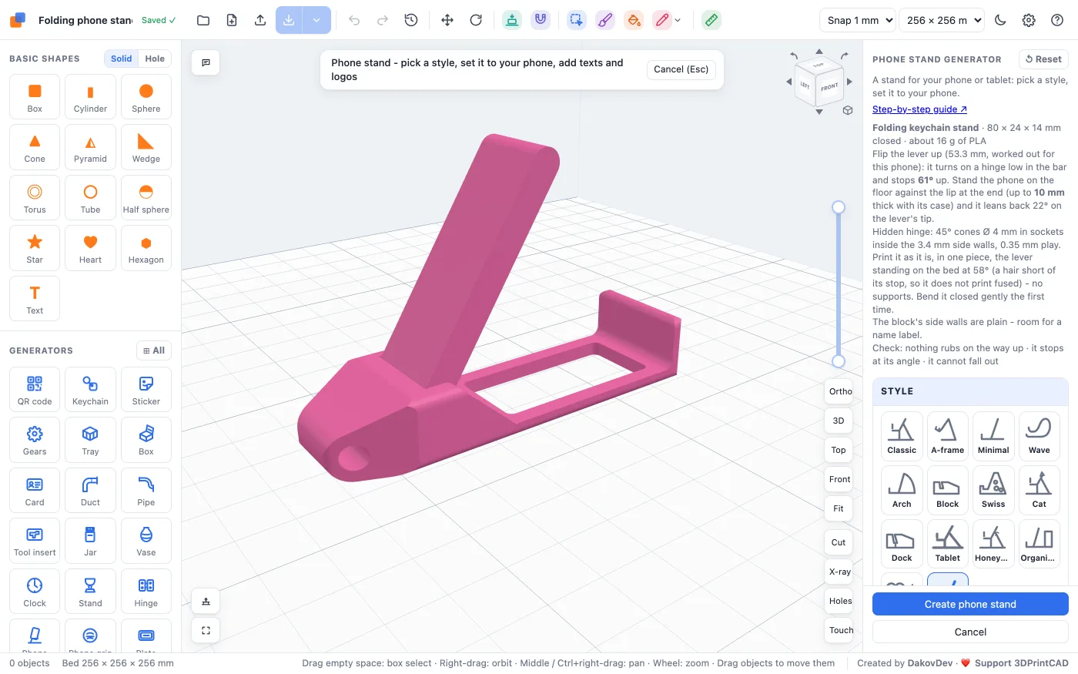Click the small isometric cube icon near view cube
This screenshot has width=1078, height=674.
pyautogui.click(x=848, y=110)
